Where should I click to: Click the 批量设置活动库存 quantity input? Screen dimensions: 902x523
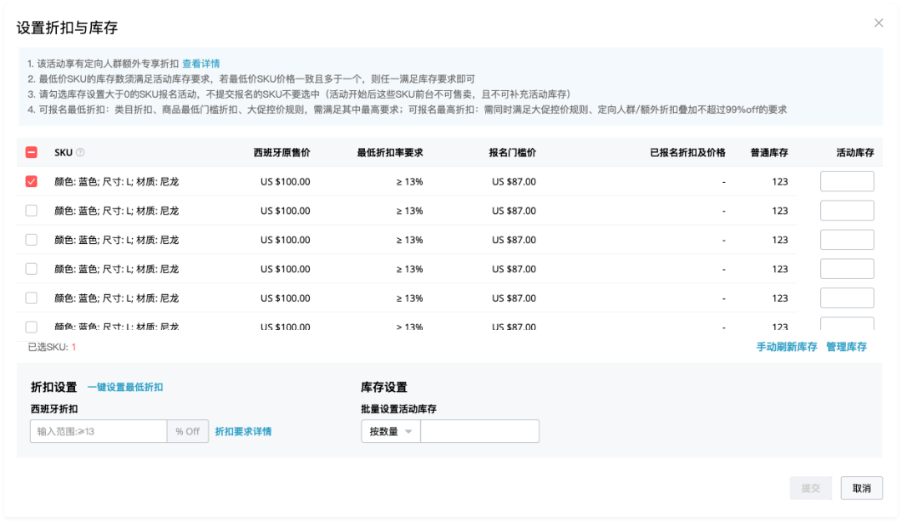tap(479, 431)
